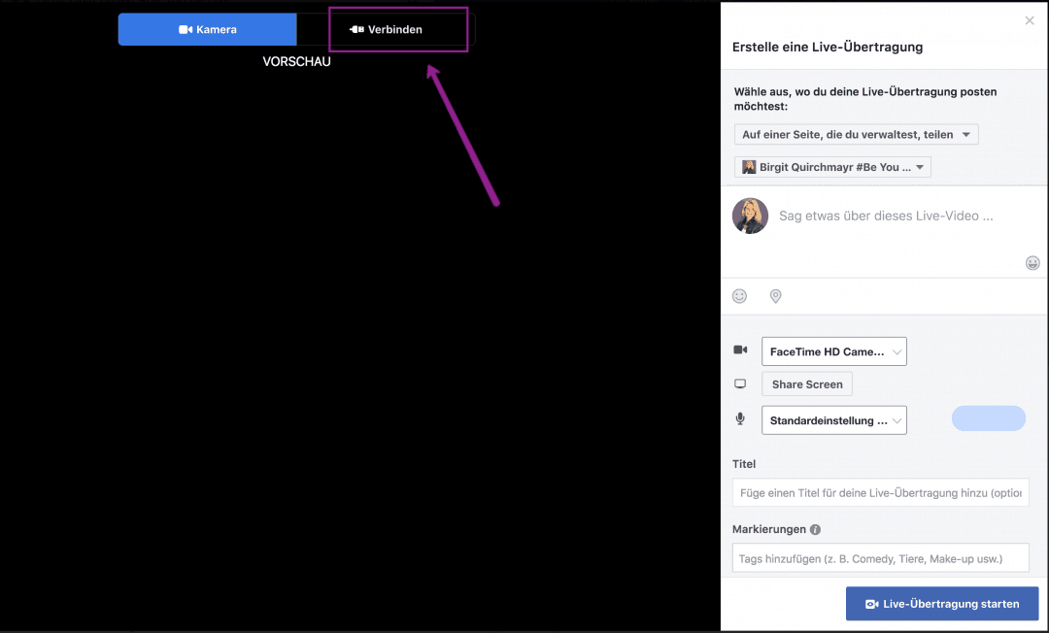Viewport: 1049px width, 633px height.
Task: Click the screen icon next to Share Screen
Action: (x=740, y=383)
